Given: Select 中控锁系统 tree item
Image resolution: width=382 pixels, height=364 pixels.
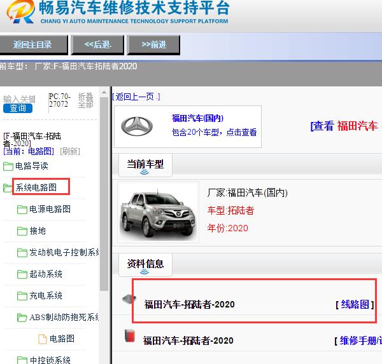Looking at the screenshot, I should [x=50, y=360].
